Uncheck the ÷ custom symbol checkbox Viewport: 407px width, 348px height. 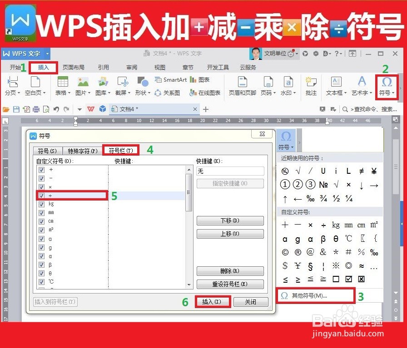(x=41, y=196)
